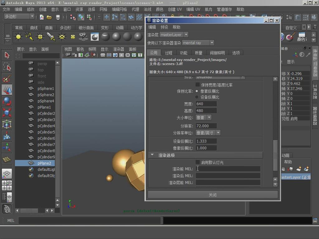Viewport: 319px width, 239px height.
Task: Open the 多边形 menu set dropdown
Action: tap(19, 16)
